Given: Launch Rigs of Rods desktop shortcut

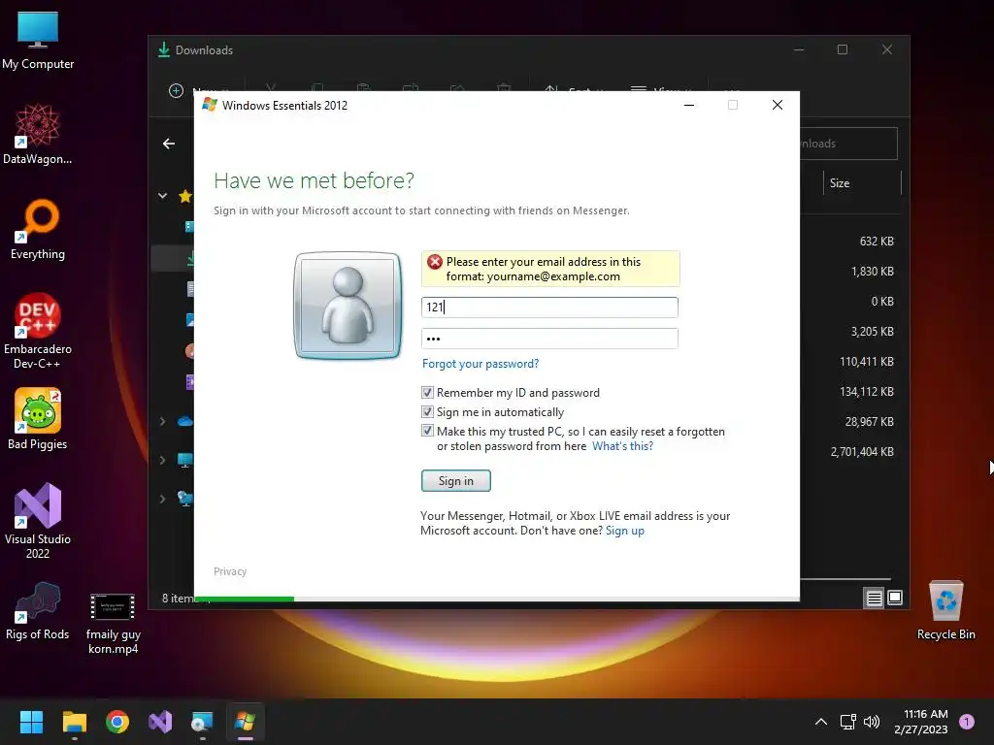Looking at the screenshot, I should click(x=38, y=611).
